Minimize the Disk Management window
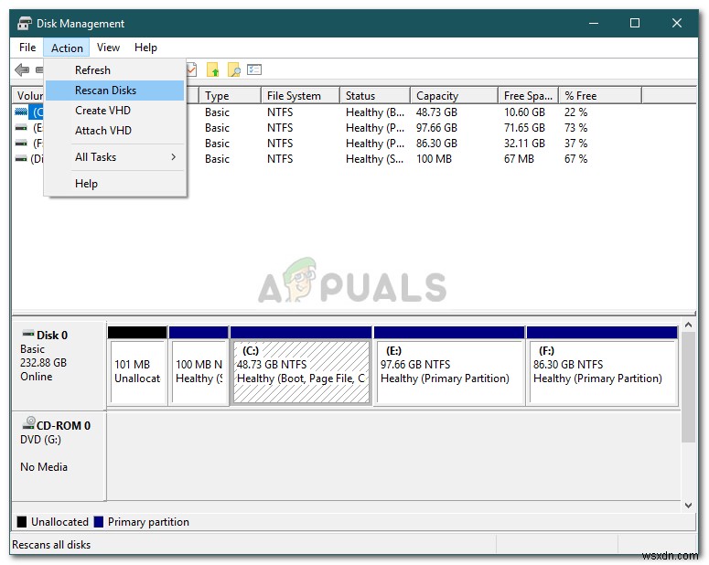 tap(594, 23)
